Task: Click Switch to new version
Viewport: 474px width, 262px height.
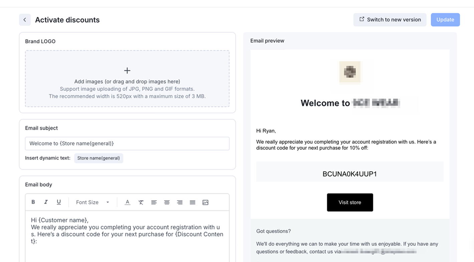Action: coord(390,20)
